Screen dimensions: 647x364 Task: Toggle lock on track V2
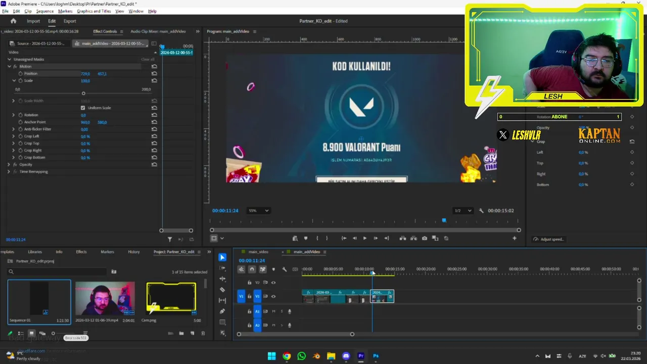click(249, 283)
